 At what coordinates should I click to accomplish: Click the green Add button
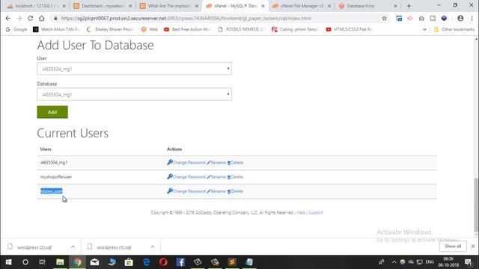pyautogui.click(x=52, y=112)
